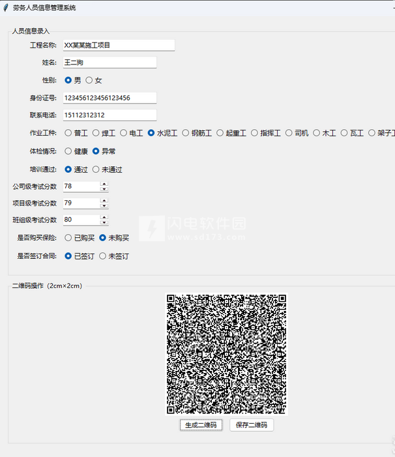Click the feather app icon in title bar

click(x=5, y=8)
